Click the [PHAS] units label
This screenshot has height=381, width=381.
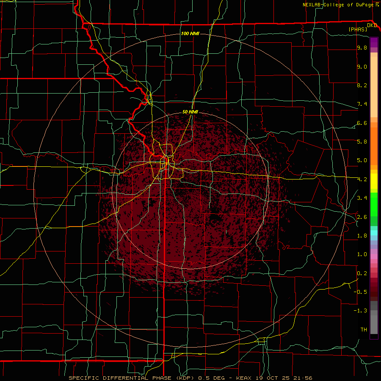point(358,29)
